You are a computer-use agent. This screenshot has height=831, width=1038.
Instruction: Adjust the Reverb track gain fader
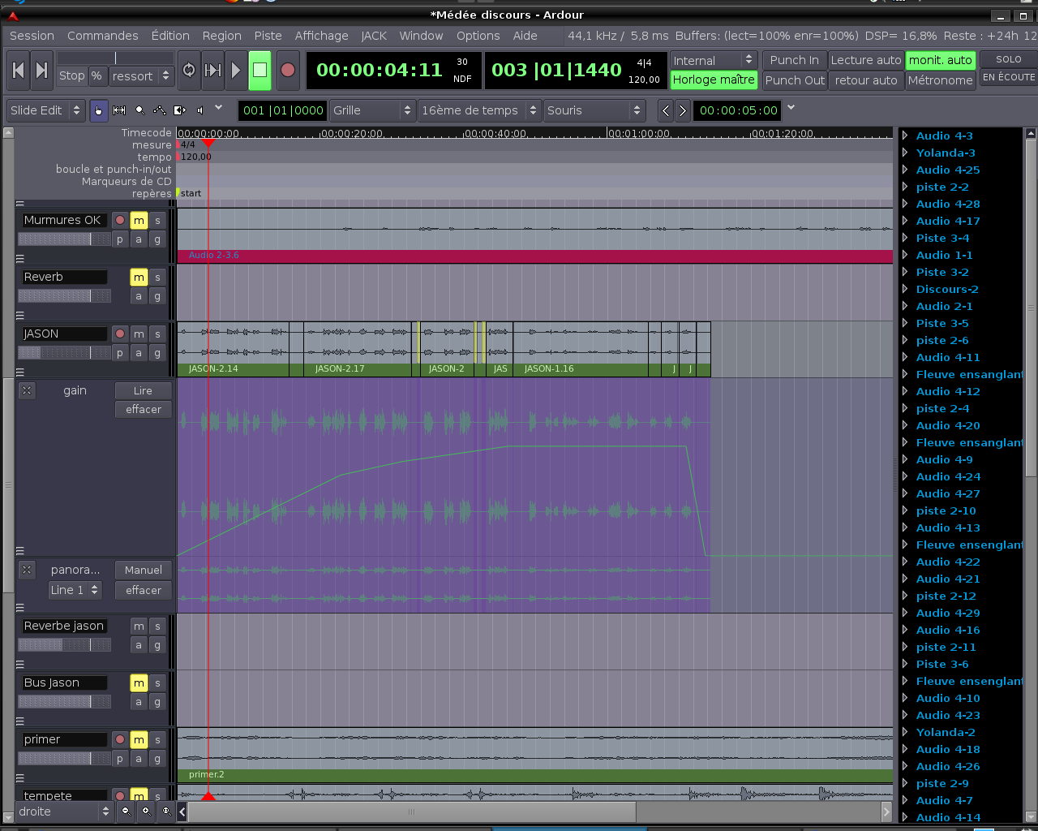tap(64, 296)
